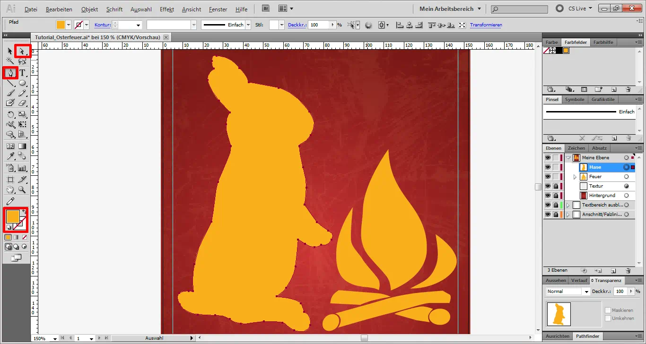
Task: Click the delete layer trash icon
Action: (629, 270)
